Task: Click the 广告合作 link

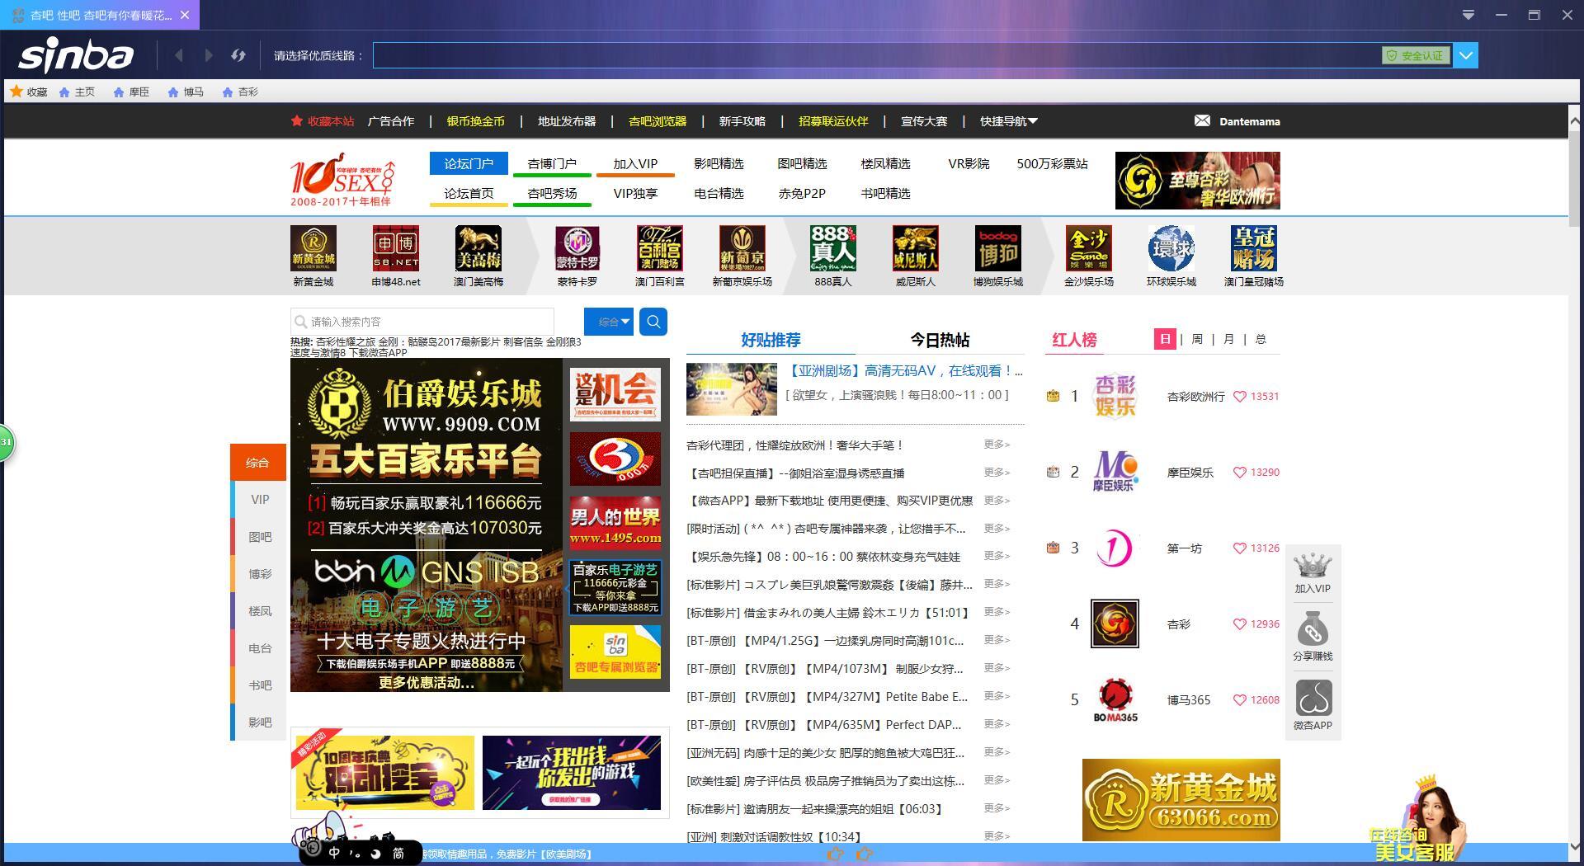Action: (391, 121)
